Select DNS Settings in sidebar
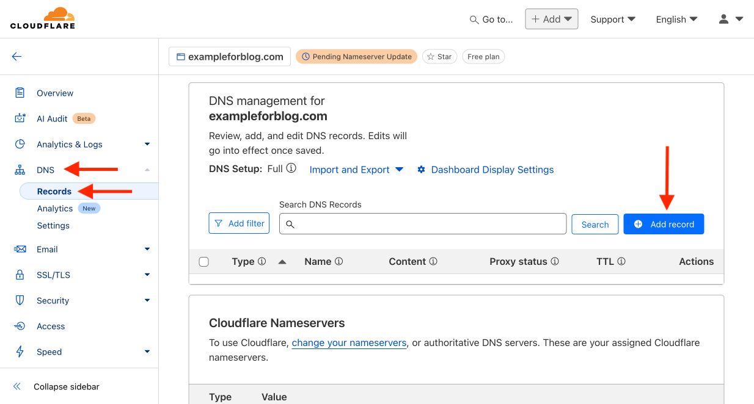754x404 pixels. pos(53,225)
